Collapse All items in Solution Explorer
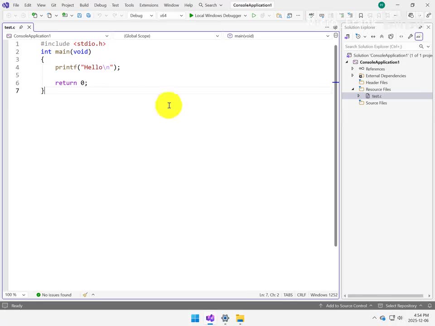This screenshot has height=326, width=435. click(382, 36)
